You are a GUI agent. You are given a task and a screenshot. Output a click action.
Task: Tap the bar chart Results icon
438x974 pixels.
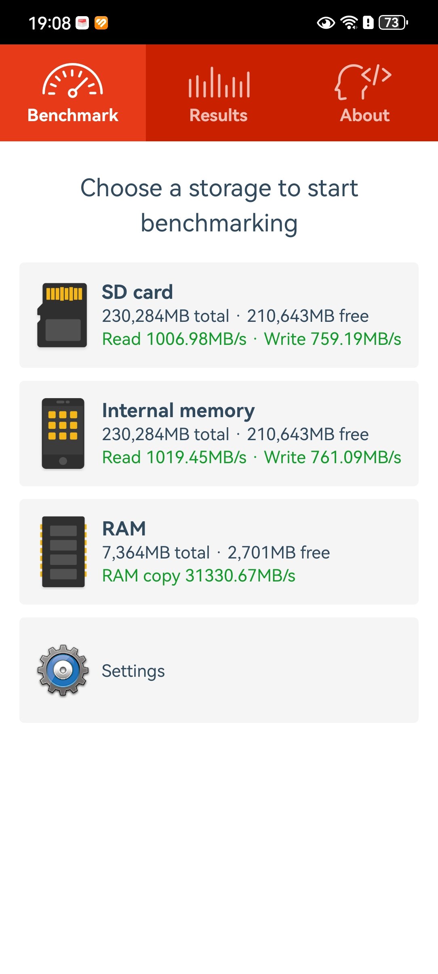tap(219, 82)
